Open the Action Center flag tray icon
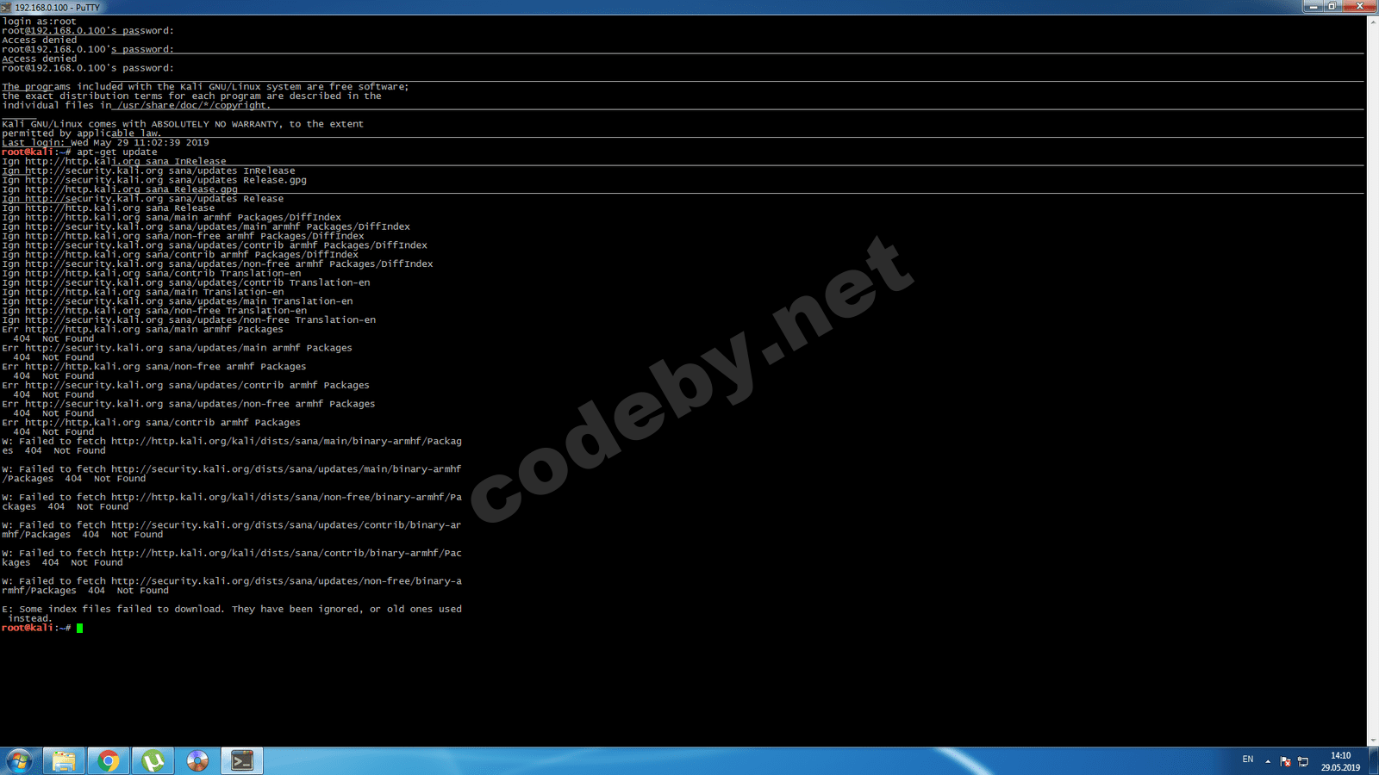1379x775 pixels. pos(1285,761)
